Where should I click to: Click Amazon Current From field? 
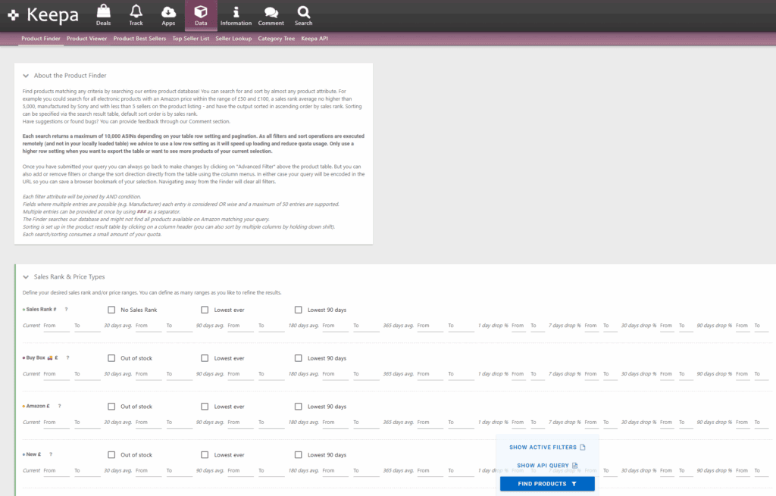(56, 423)
